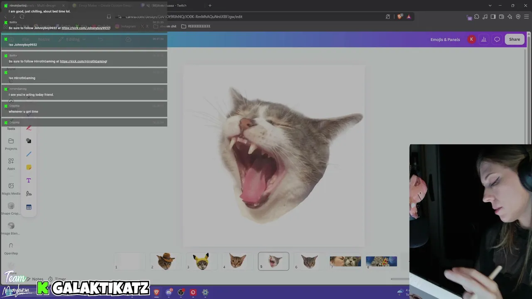Viewport: 532px width, 299px height.
Task: Open Canva analytics bar chart icon
Action: click(x=484, y=39)
